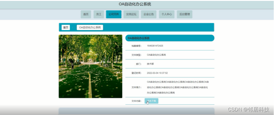Open the 首页 navigation tab
Screen dimensions: 274x115
(x=86, y=14)
